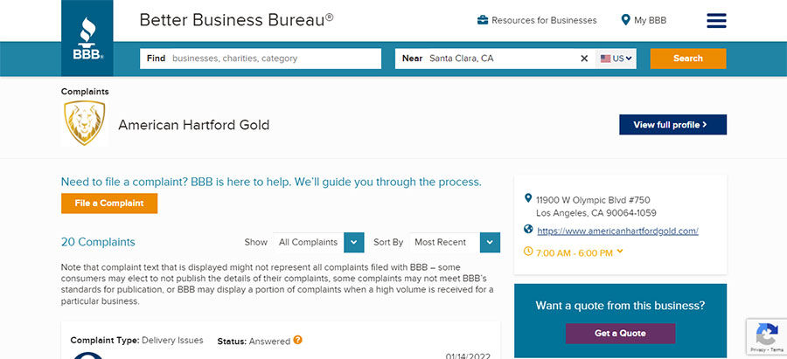Screen dimensions: 787x359
Task: Open Resources for Businesses link
Action: tap(544, 21)
